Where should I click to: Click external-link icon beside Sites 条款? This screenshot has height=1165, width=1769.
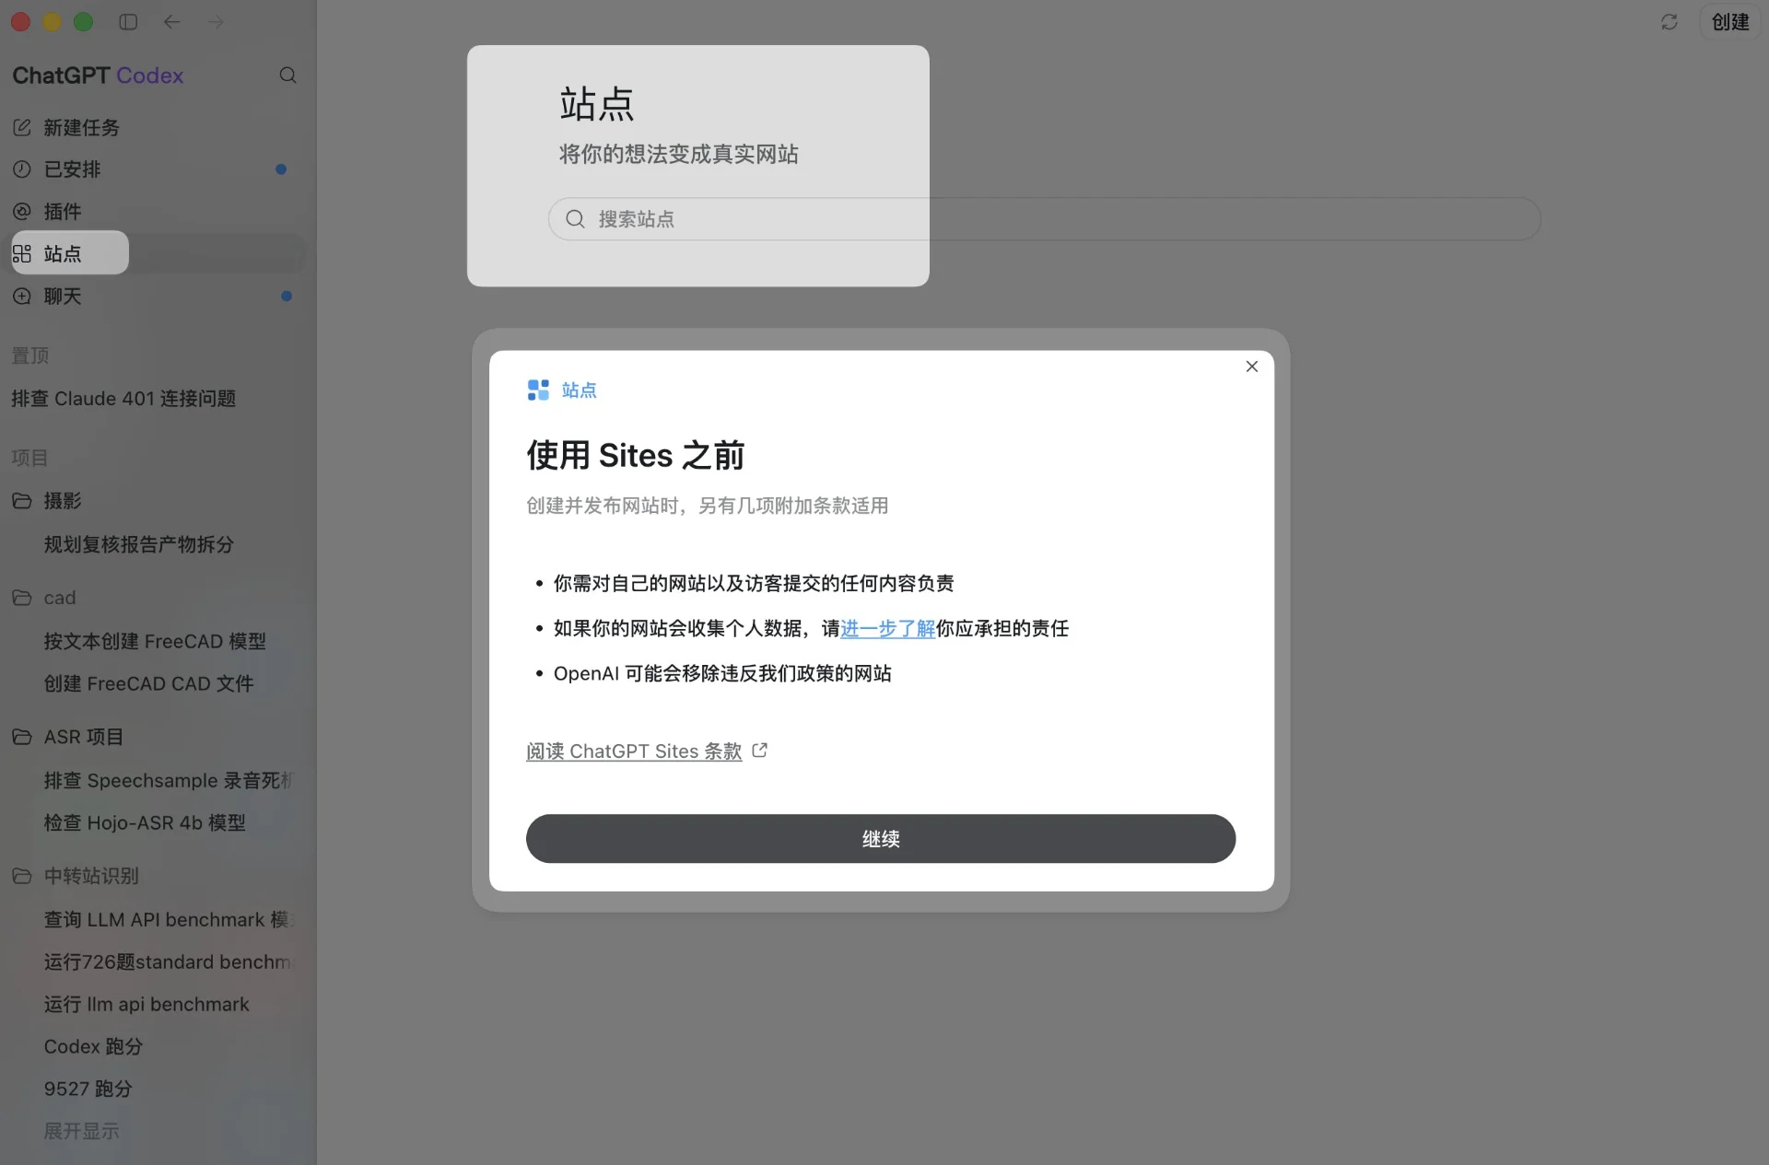tap(759, 751)
